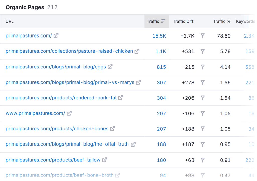This screenshot has height=181, width=257.
Task: Toggle the Traffic column sort icon
Action: point(163,21)
